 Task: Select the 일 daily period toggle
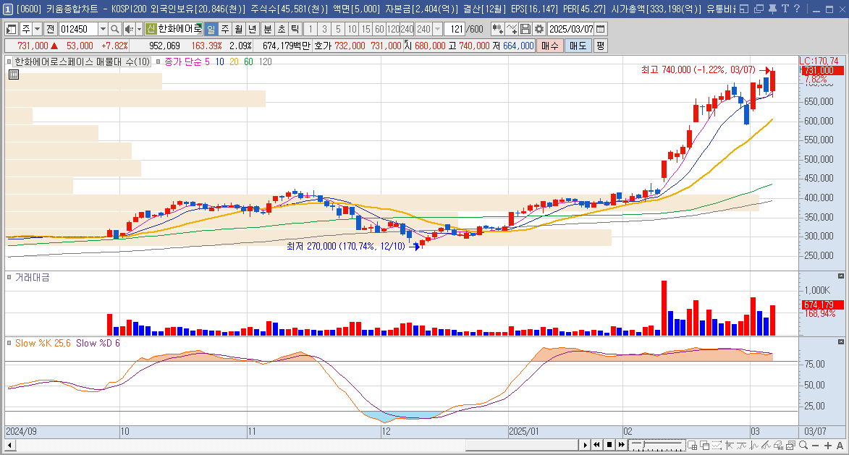211,29
